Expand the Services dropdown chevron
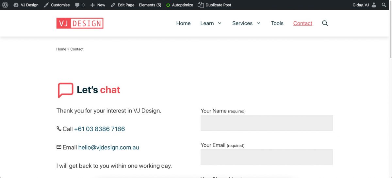 pos(258,23)
